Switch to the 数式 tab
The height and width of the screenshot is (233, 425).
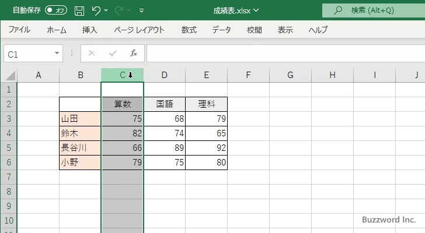(x=189, y=30)
